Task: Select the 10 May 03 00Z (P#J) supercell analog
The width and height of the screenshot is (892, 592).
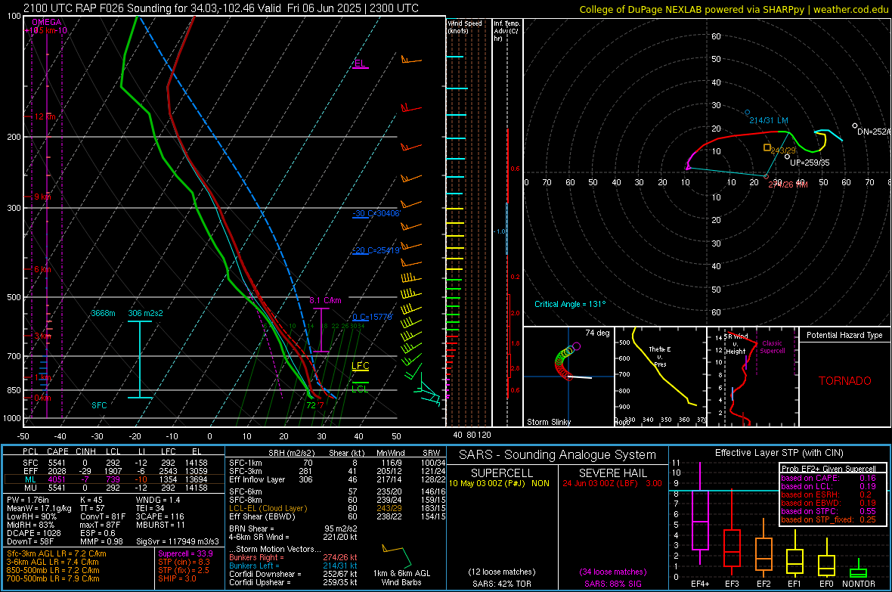Action: coord(499,483)
